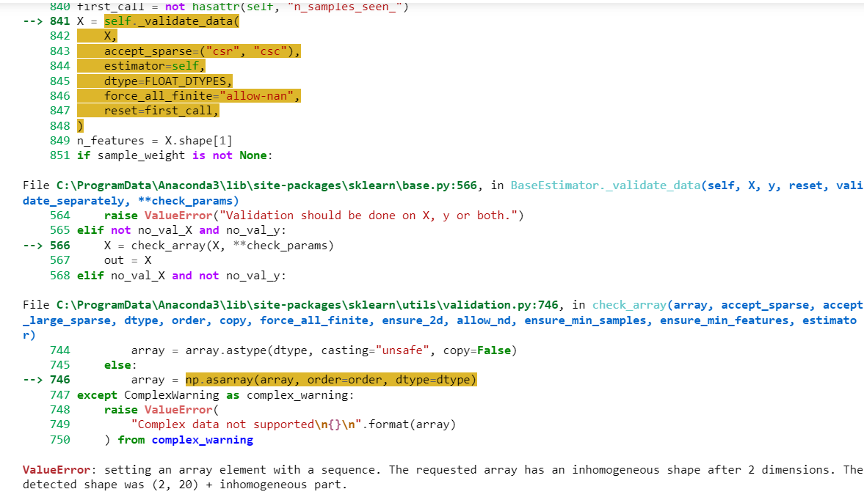Click '**check_params)' in signature line
The width and height of the screenshot is (864, 500).
click(189, 201)
